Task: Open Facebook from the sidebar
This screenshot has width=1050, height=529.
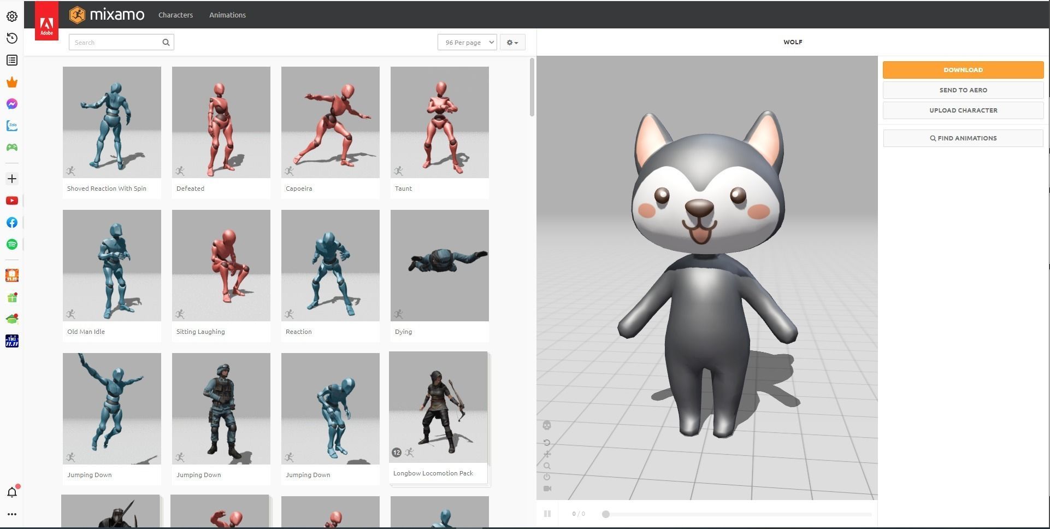Action: [12, 222]
